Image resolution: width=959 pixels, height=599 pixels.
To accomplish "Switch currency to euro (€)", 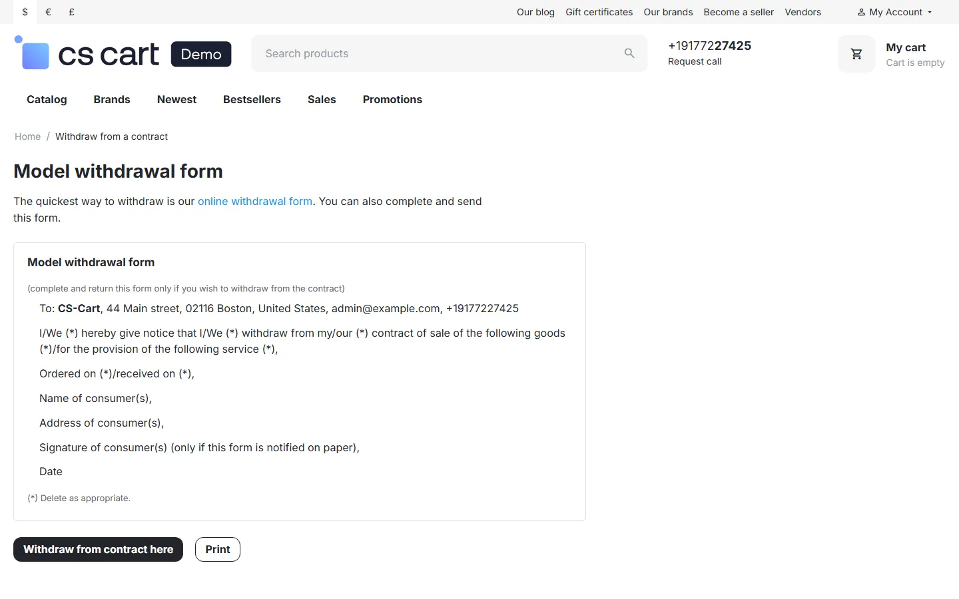I will click(x=49, y=12).
